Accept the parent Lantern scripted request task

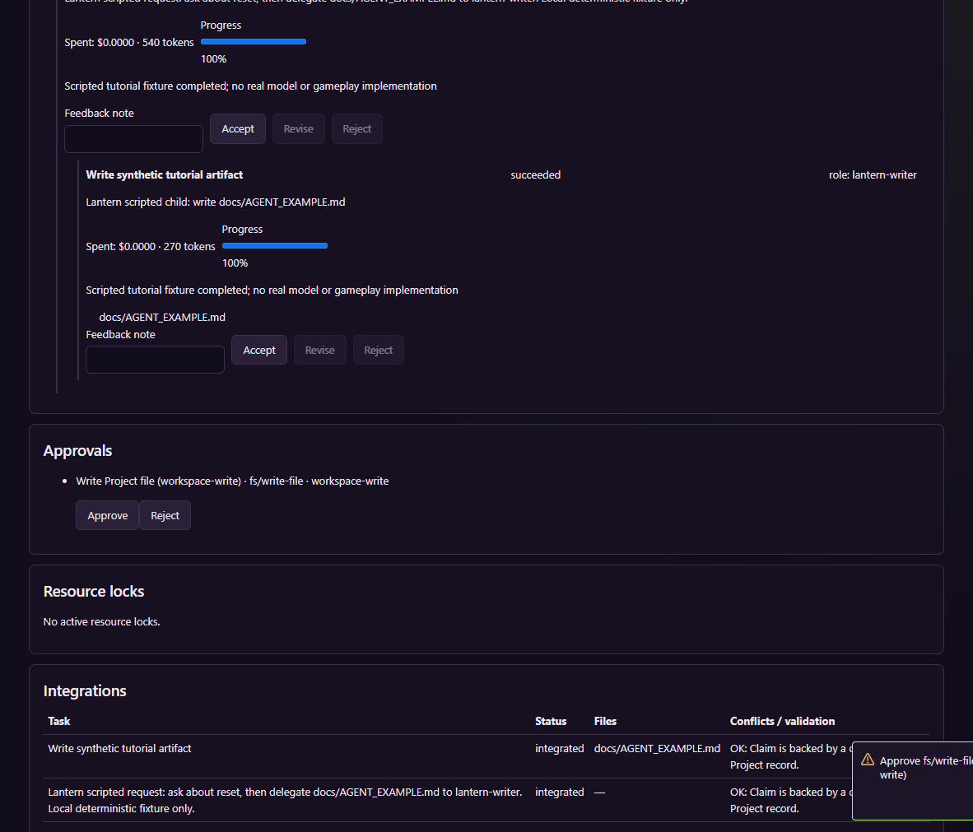[238, 128]
